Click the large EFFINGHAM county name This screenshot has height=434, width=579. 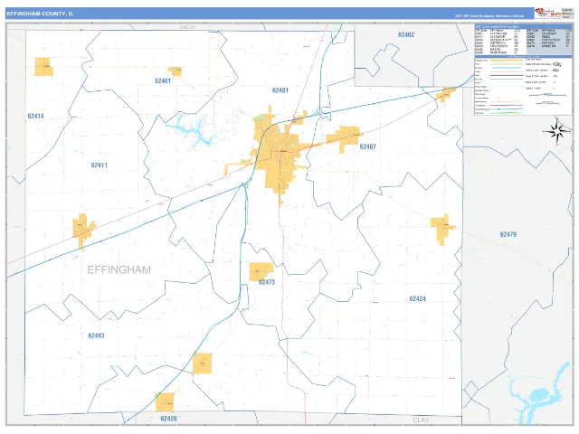click(x=119, y=269)
